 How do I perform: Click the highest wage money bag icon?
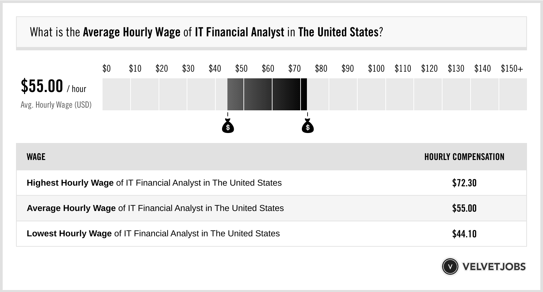pyautogui.click(x=308, y=126)
